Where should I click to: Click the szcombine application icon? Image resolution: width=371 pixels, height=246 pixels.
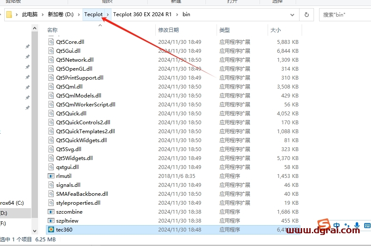coord(51,212)
